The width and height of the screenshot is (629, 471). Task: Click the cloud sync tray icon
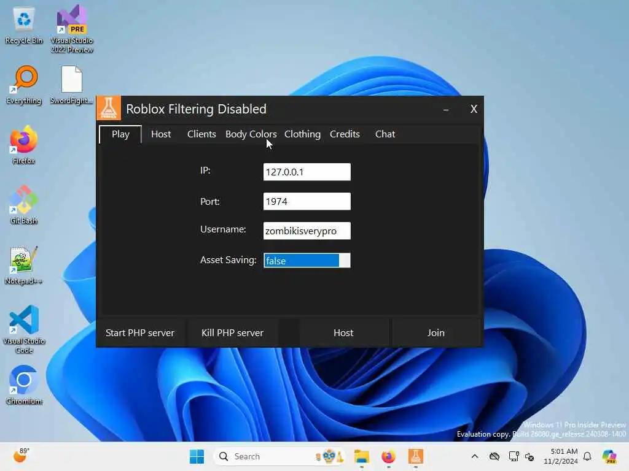(494, 456)
